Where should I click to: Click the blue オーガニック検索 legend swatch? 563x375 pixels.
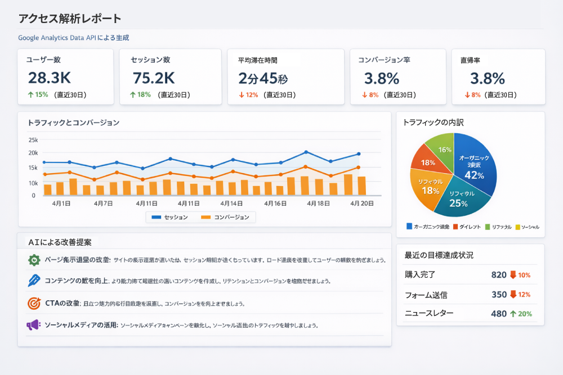click(x=409, y=227)
